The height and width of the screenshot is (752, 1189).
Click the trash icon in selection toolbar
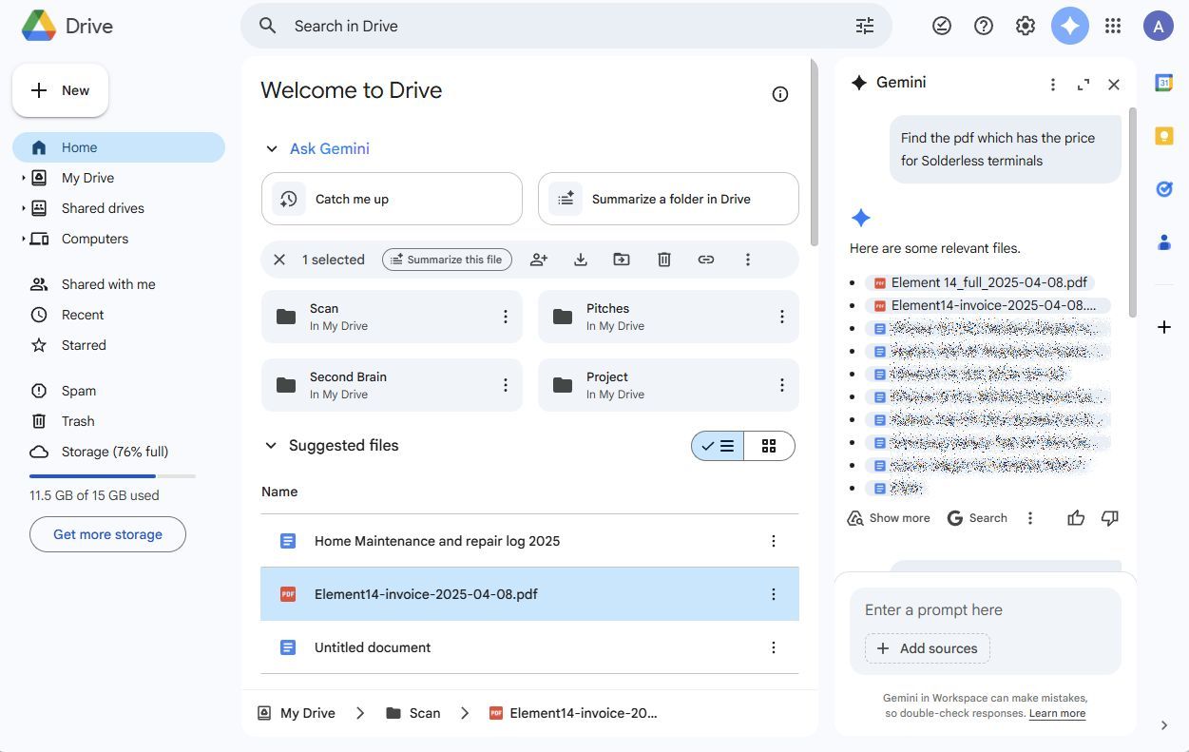tap(664, 260)
